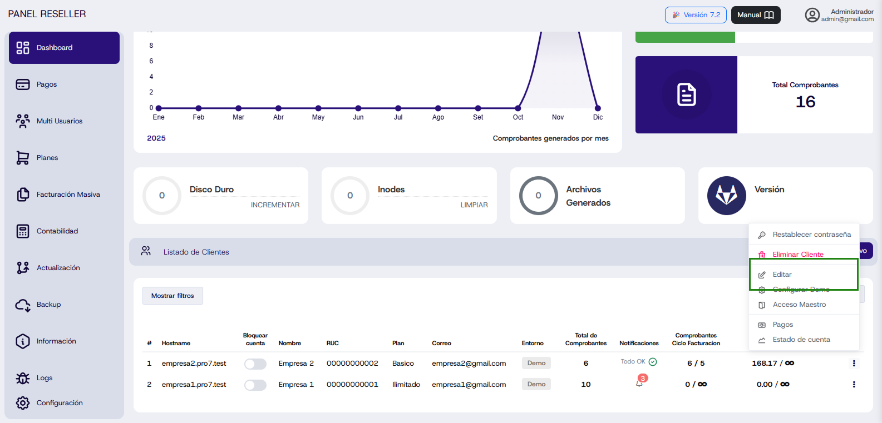Click the Manual button
The height and width of the screenshot is (423, 882).
click(755, 15)
